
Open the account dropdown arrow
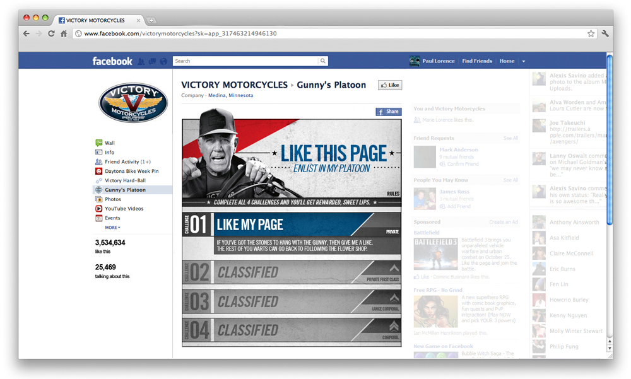tap(524, 62)
